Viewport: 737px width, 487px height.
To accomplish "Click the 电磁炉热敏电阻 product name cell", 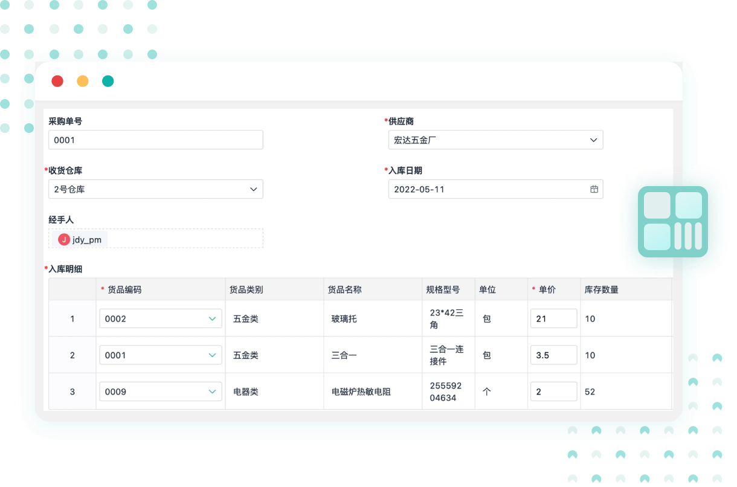I will click(373, 392).
